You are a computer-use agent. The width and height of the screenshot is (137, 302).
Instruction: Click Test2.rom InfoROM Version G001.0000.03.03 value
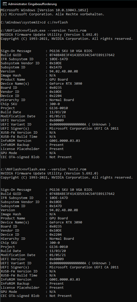pos(65,280)
